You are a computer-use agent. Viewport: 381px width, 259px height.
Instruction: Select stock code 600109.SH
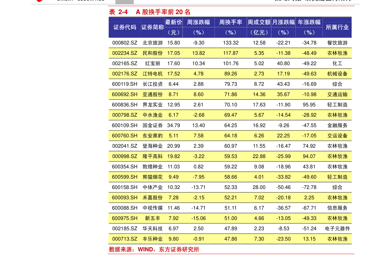(125, 125)
